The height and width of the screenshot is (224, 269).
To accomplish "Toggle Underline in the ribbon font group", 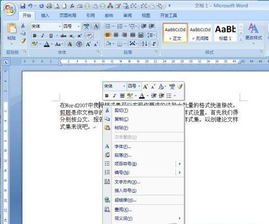I will (x=51, y=35).
